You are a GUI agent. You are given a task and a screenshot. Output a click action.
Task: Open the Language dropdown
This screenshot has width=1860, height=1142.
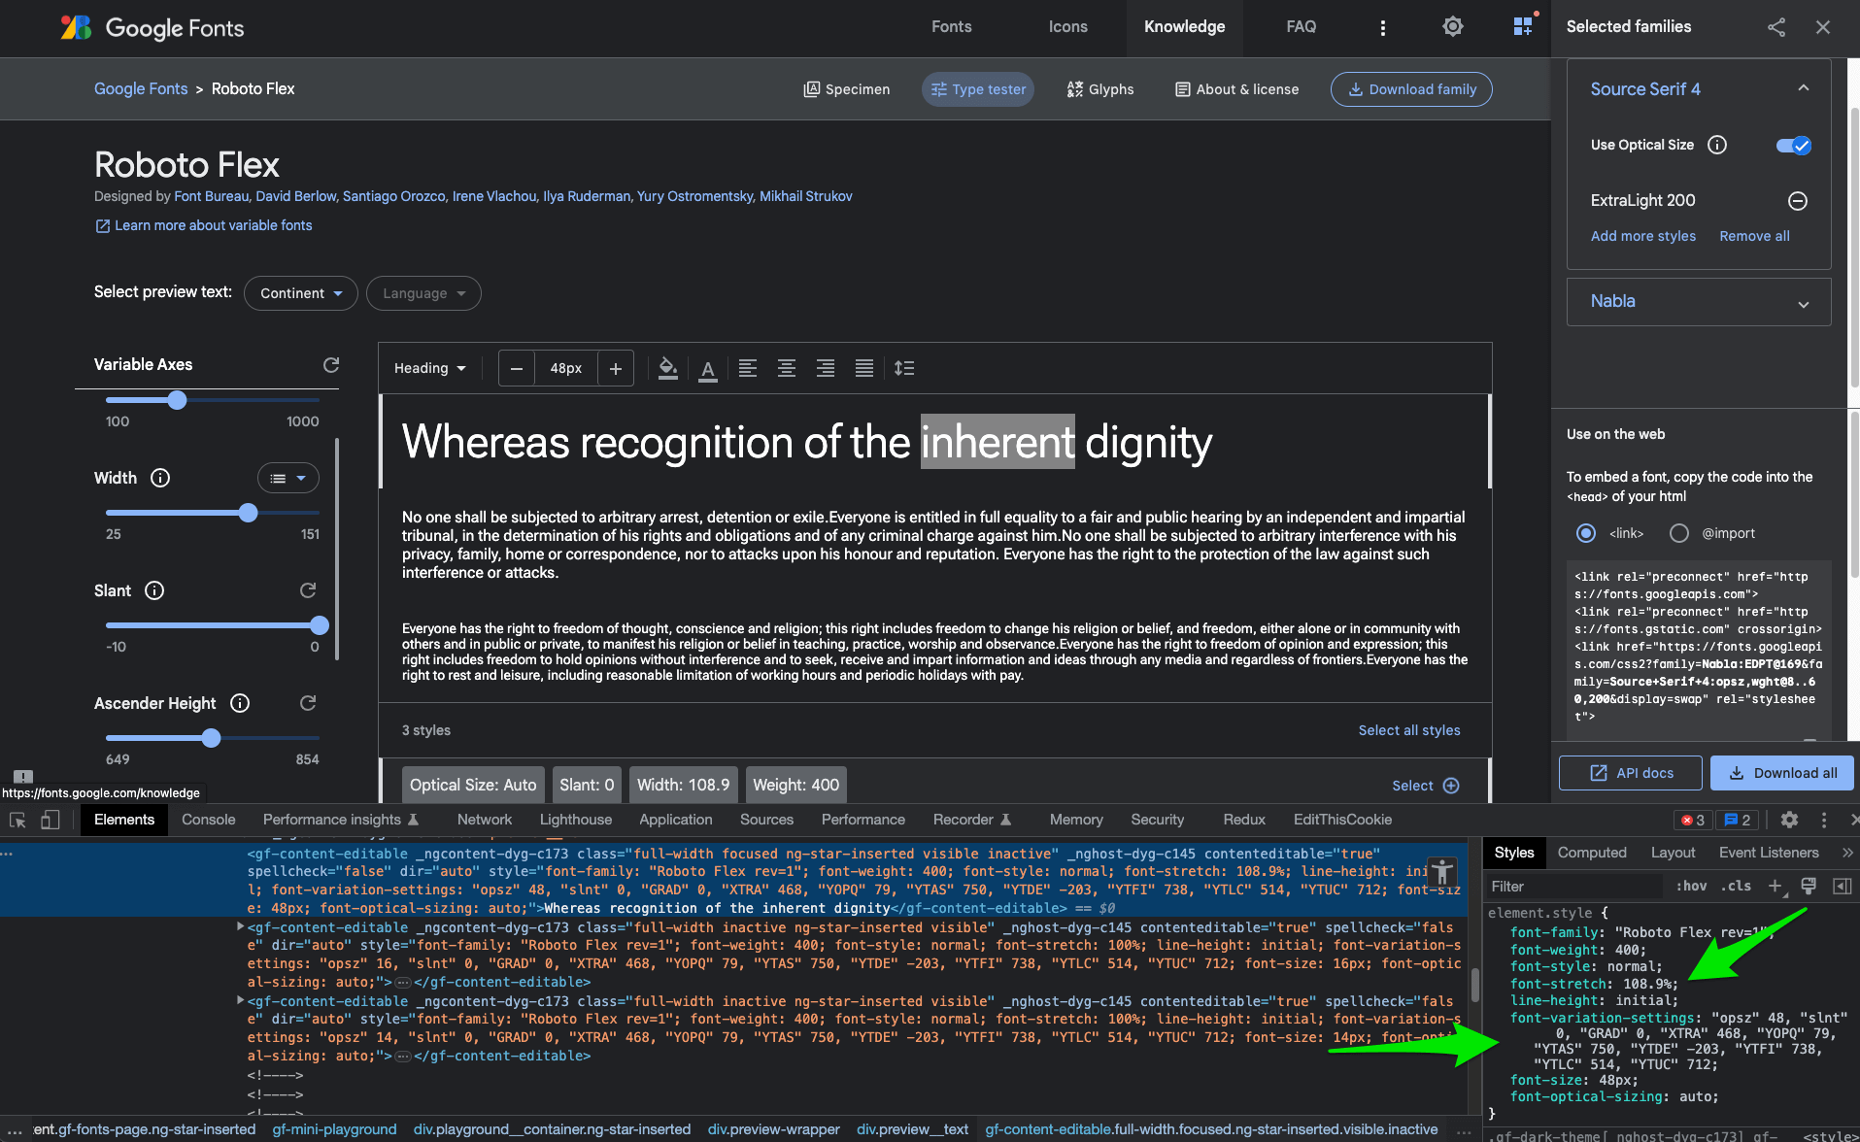pos(423,293)
